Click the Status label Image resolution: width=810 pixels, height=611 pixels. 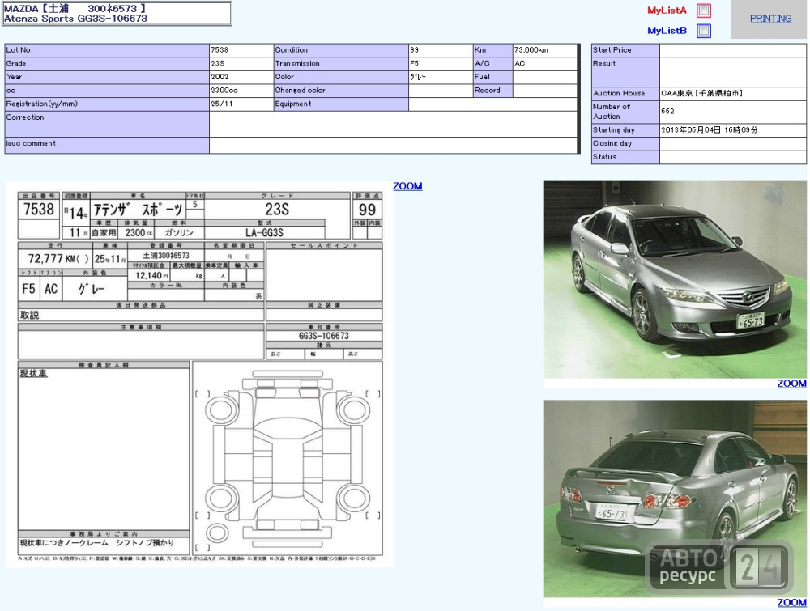click(x=604, y=157)
